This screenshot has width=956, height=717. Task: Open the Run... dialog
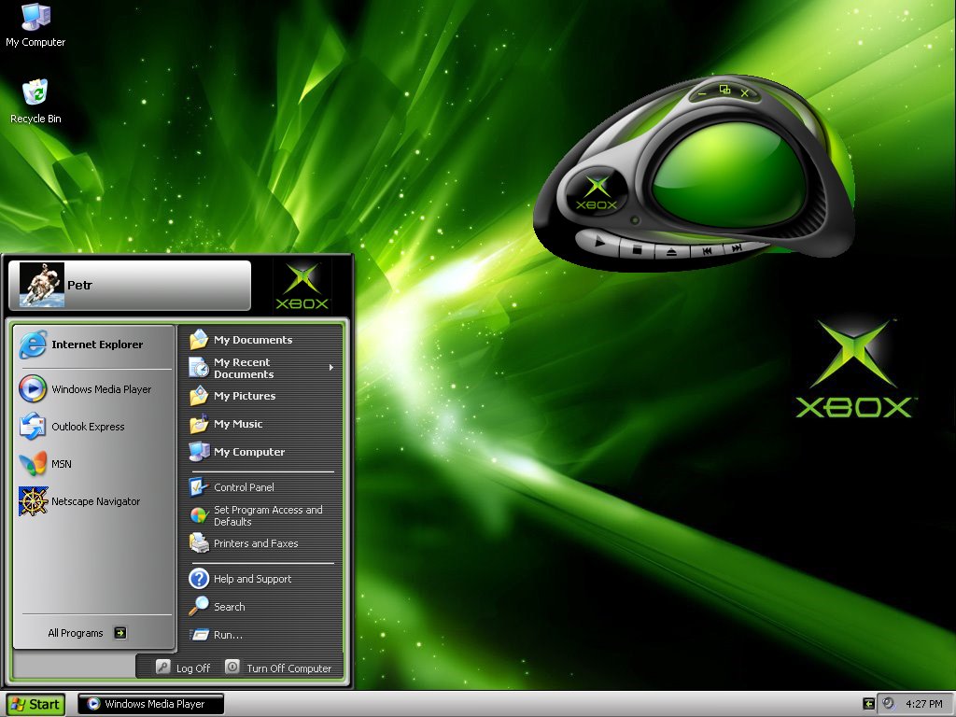(261, 635)
